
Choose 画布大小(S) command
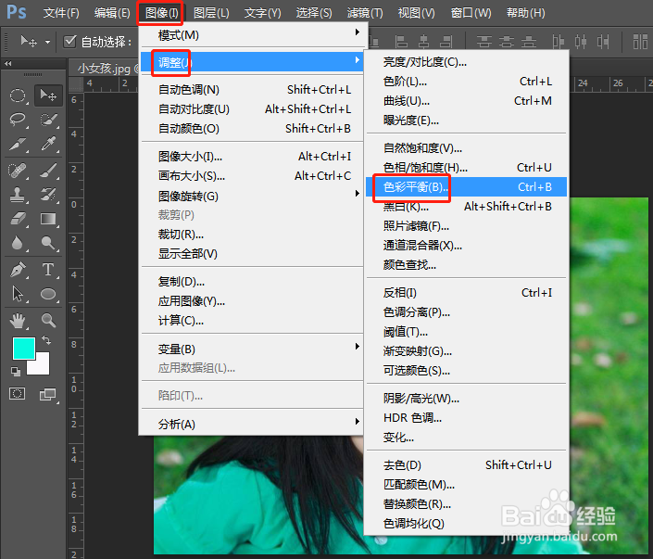tap(253, 176)
